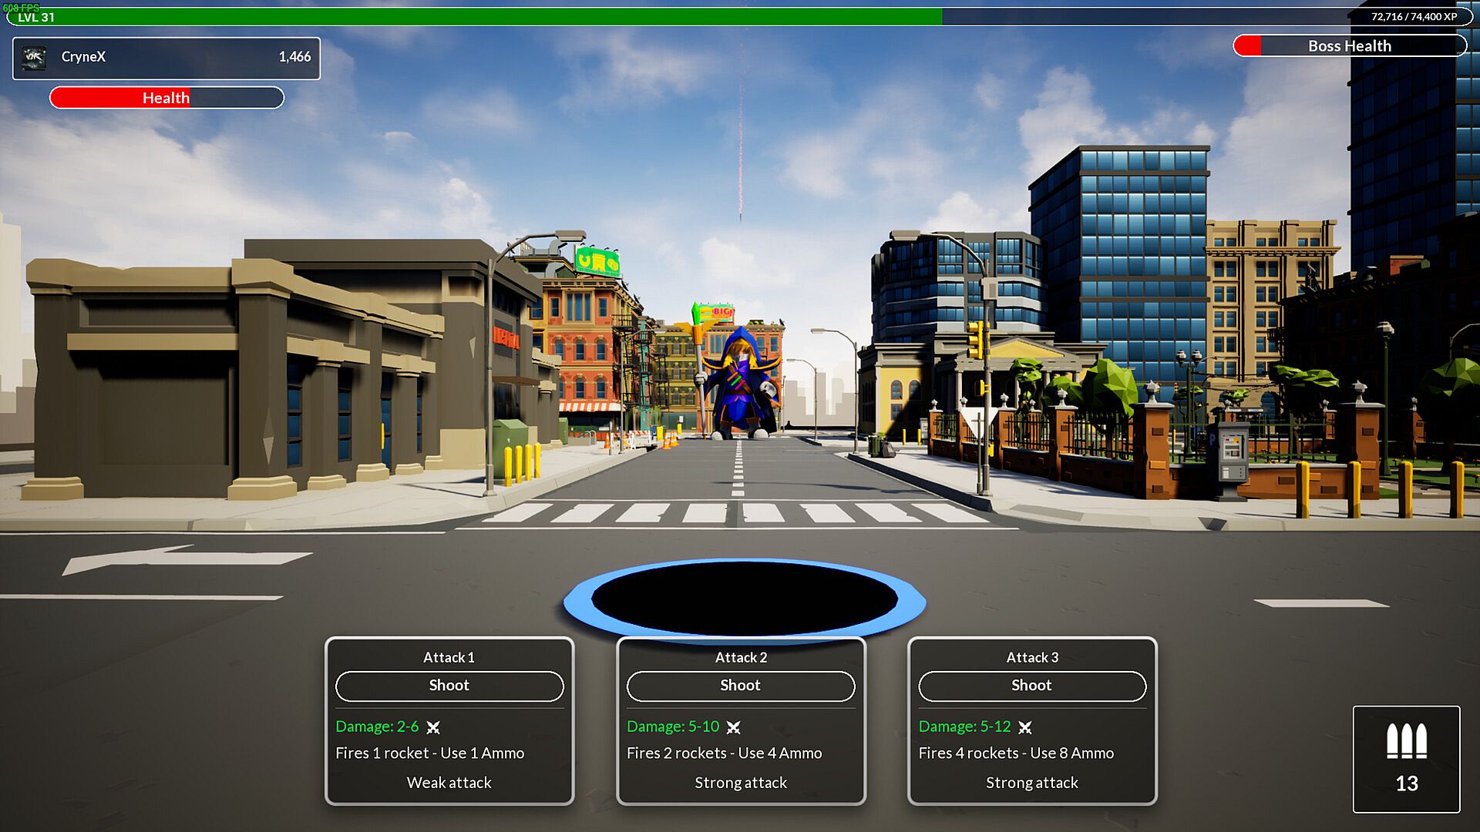Viewport: 1480px width, 832px height.
Task: Click the black portal hole on road
Action: [x=744, y=599]
